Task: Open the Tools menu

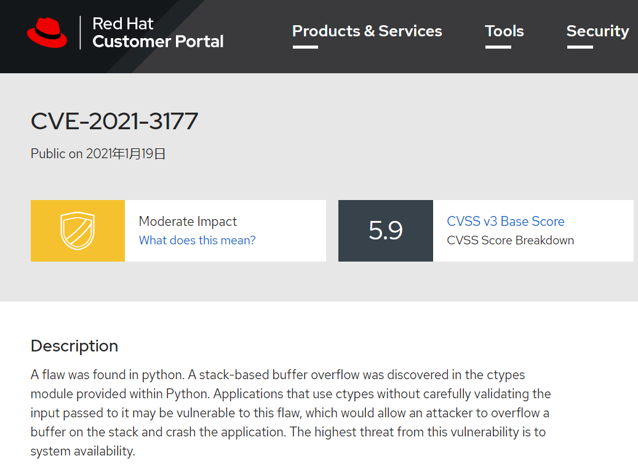Action: tap(504, 31)
